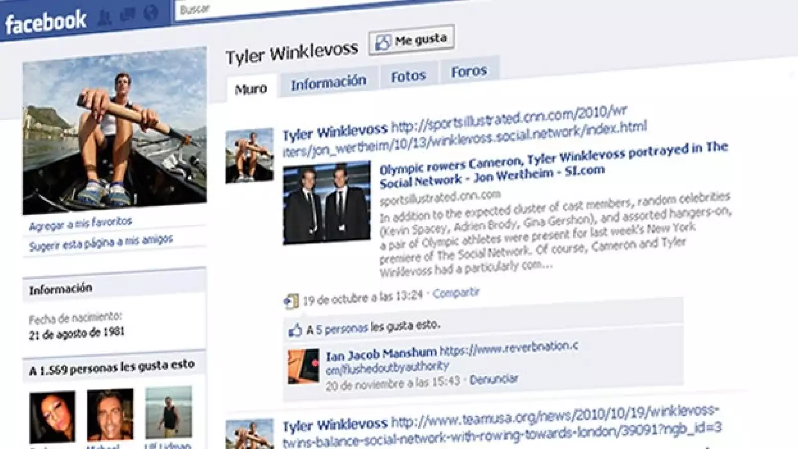The width and height of the screenshot is (798, 449).
Task: Open the Foros tab
Action: coord(469,72)
